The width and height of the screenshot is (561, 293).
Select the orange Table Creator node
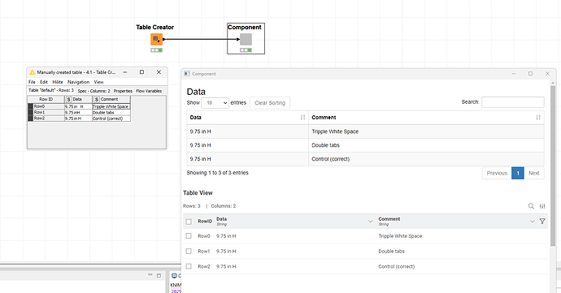(156, 39)
